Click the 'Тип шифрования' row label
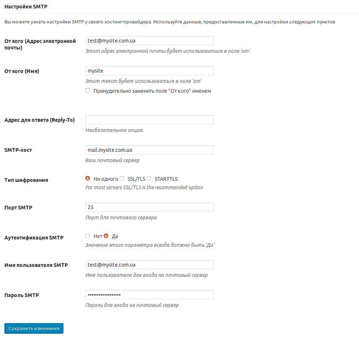The image size is (359, 344). 26,180
